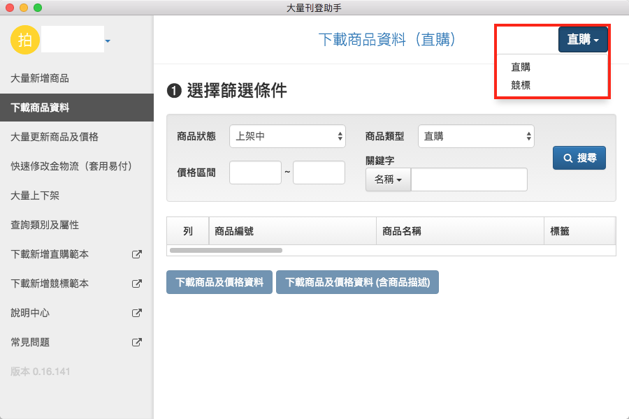Viewport: 629px width, 419px height.
Task: Click external link icon beside 下載新增直購範本
Action: coord(137,254)
